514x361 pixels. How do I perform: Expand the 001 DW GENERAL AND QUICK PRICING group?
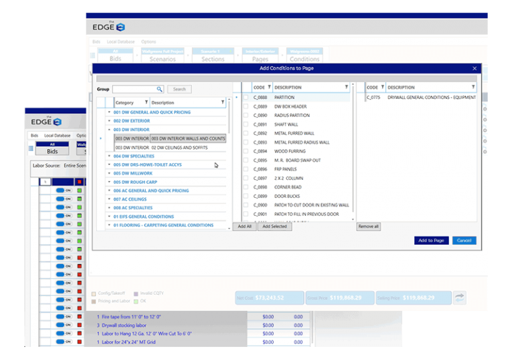point(109,112)
